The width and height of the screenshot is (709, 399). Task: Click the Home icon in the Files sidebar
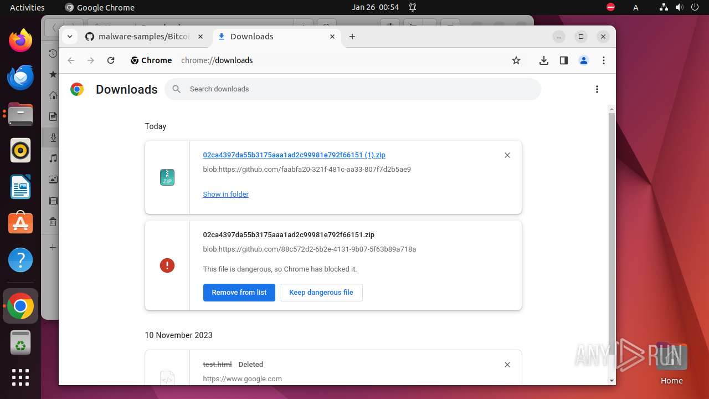pos(53,95)
